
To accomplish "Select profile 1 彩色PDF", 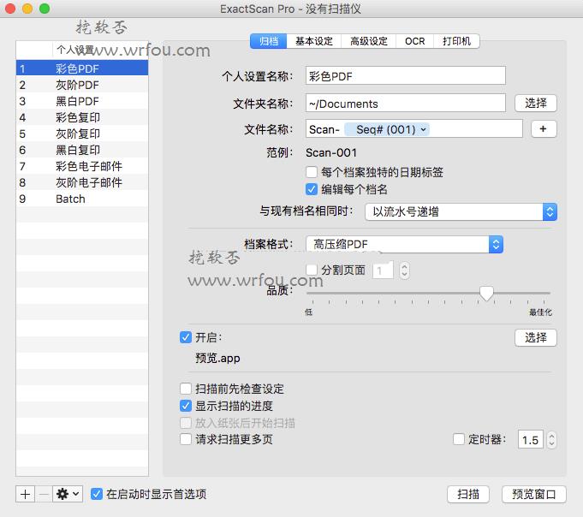I will [x=82, y=68].
